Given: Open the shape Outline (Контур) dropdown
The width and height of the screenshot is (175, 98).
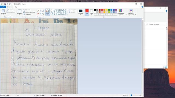Looking at the screenshot, I should (72, 10).
